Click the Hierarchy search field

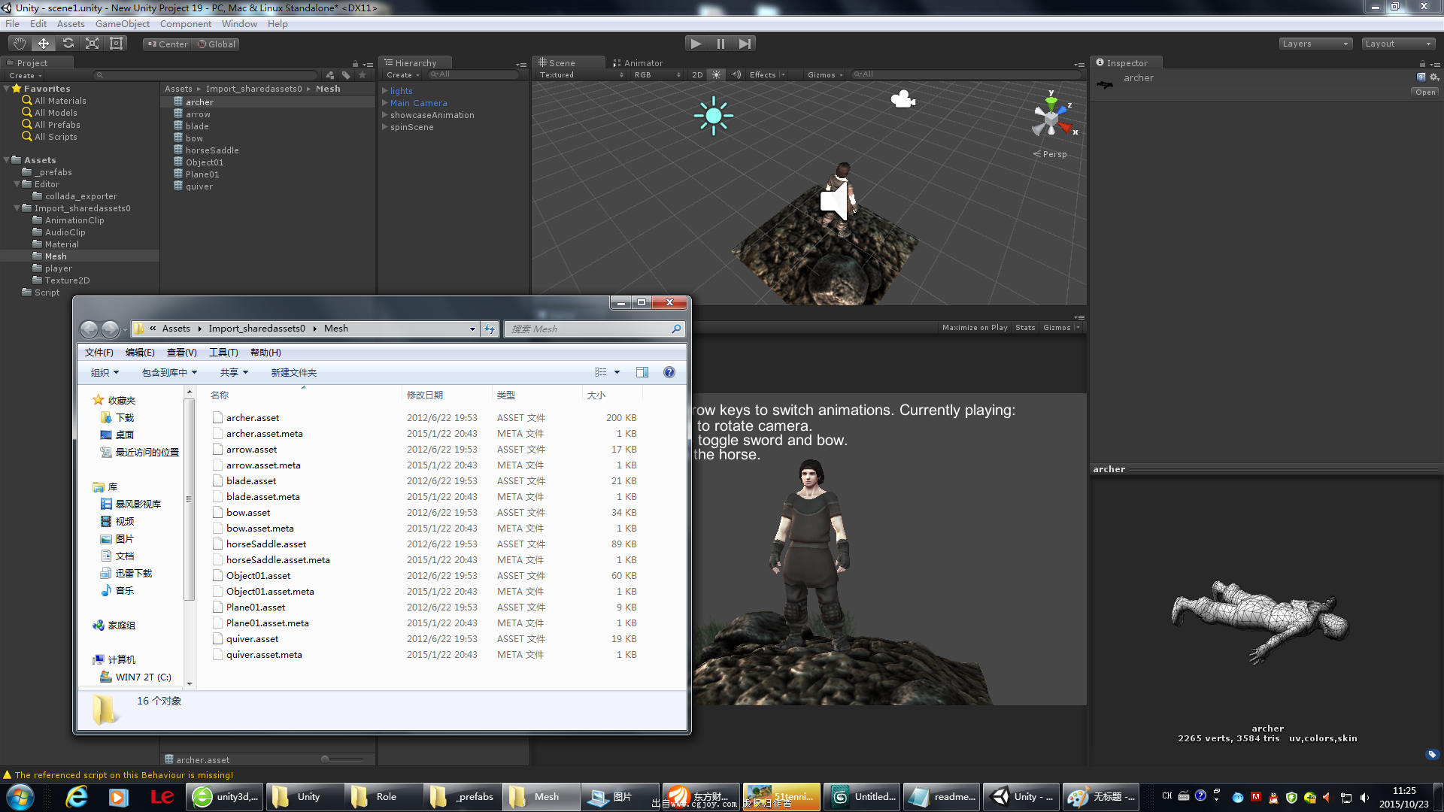click(472, 74)
